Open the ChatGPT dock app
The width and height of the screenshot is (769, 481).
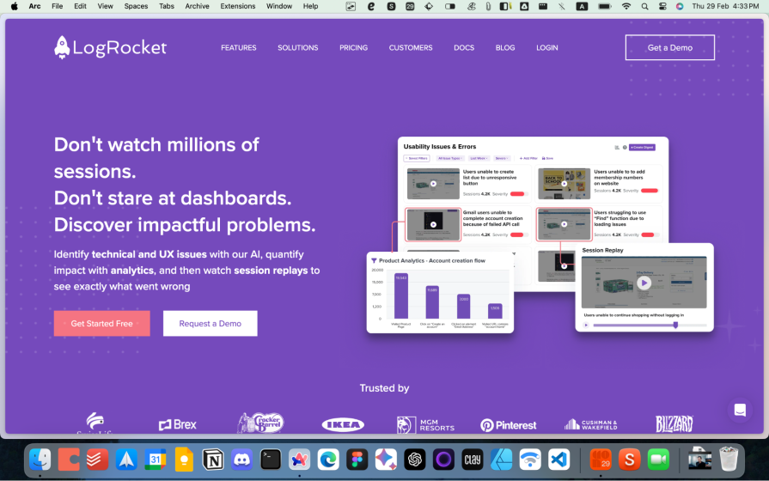[x=415, y=460]
